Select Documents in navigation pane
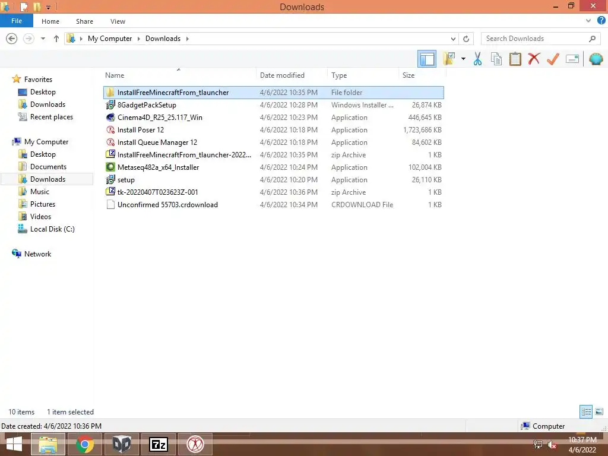This screenshot has height=456, width=608. click(48, 167)
